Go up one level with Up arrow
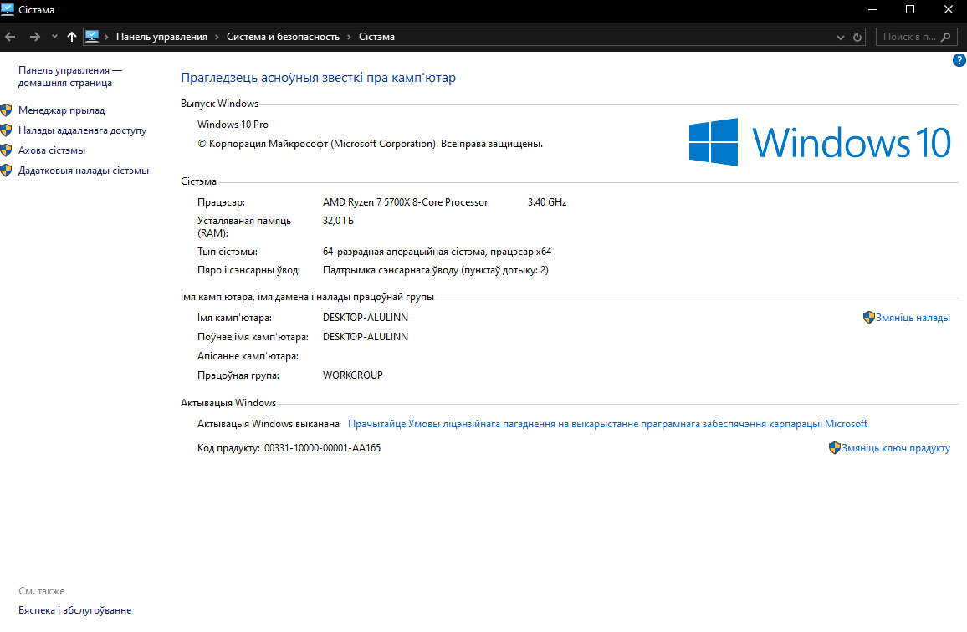This screenshot has width=967, height=632. click(72, 37)
